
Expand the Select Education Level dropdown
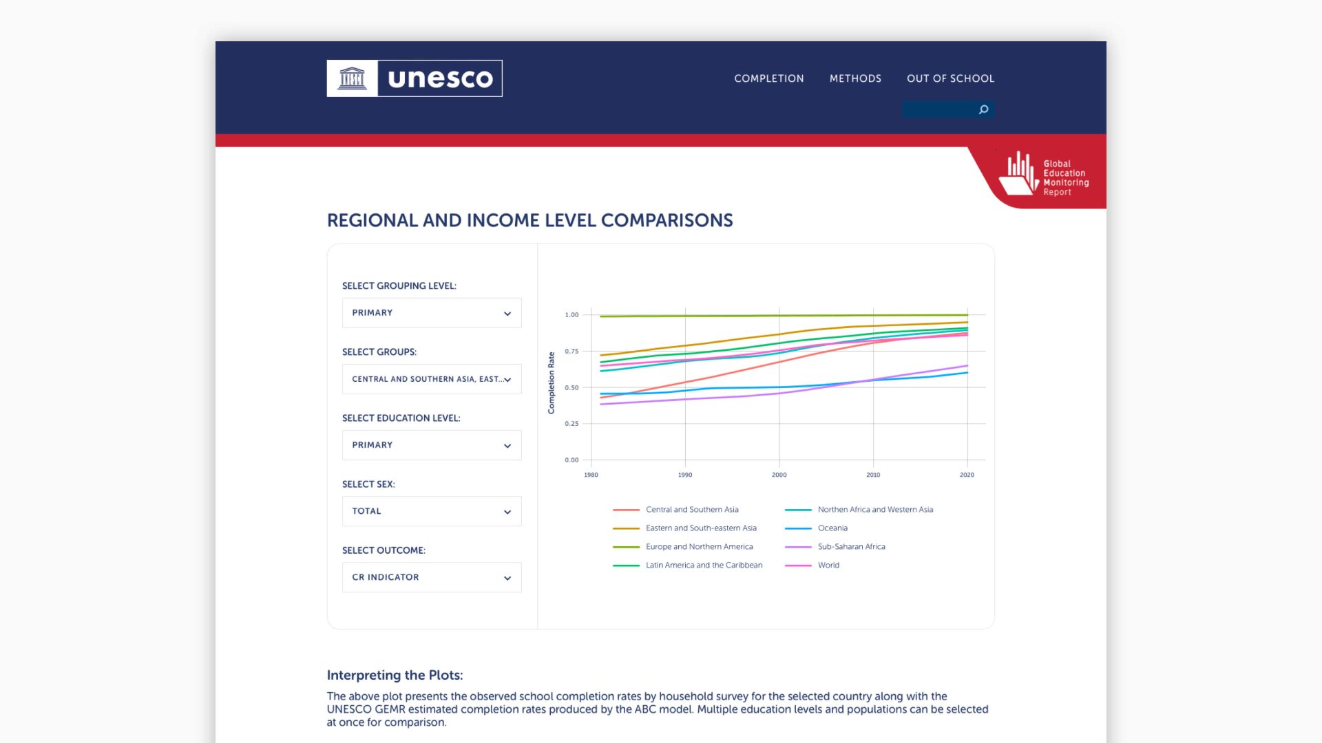click(432, 445)
